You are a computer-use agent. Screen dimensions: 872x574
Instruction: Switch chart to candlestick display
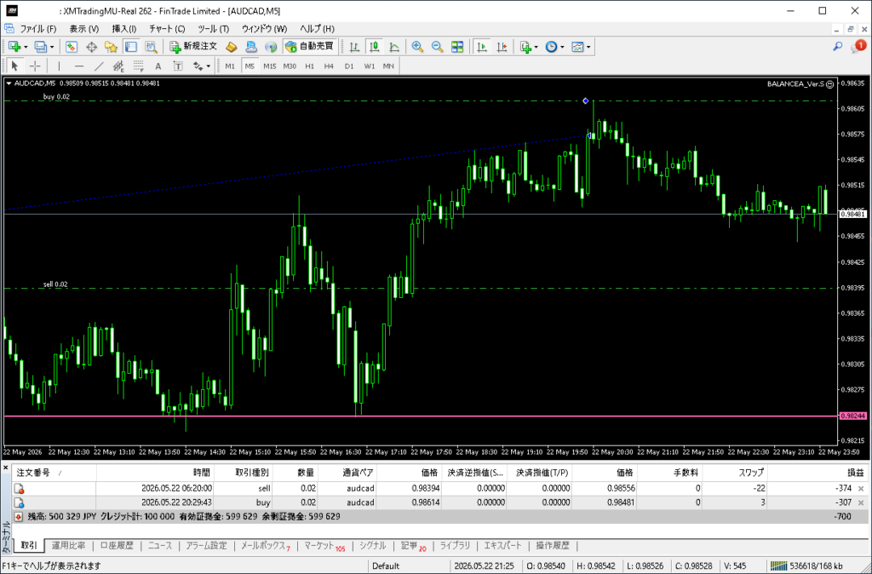375,47
